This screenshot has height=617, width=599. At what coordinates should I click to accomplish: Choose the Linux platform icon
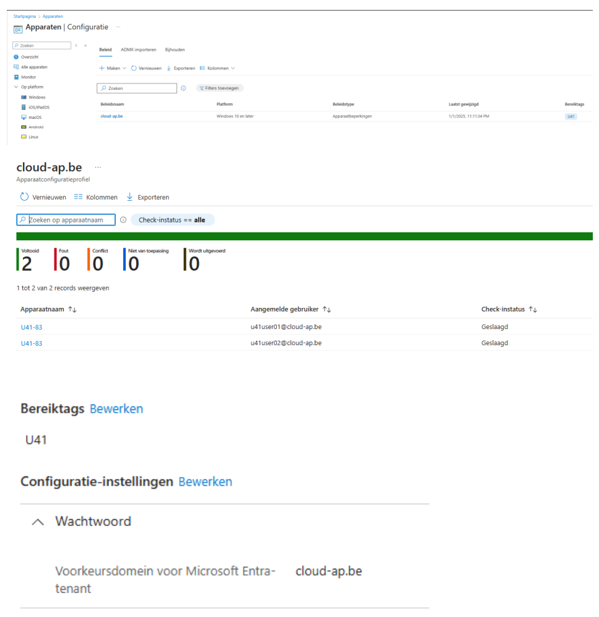[x=24, y=137]
